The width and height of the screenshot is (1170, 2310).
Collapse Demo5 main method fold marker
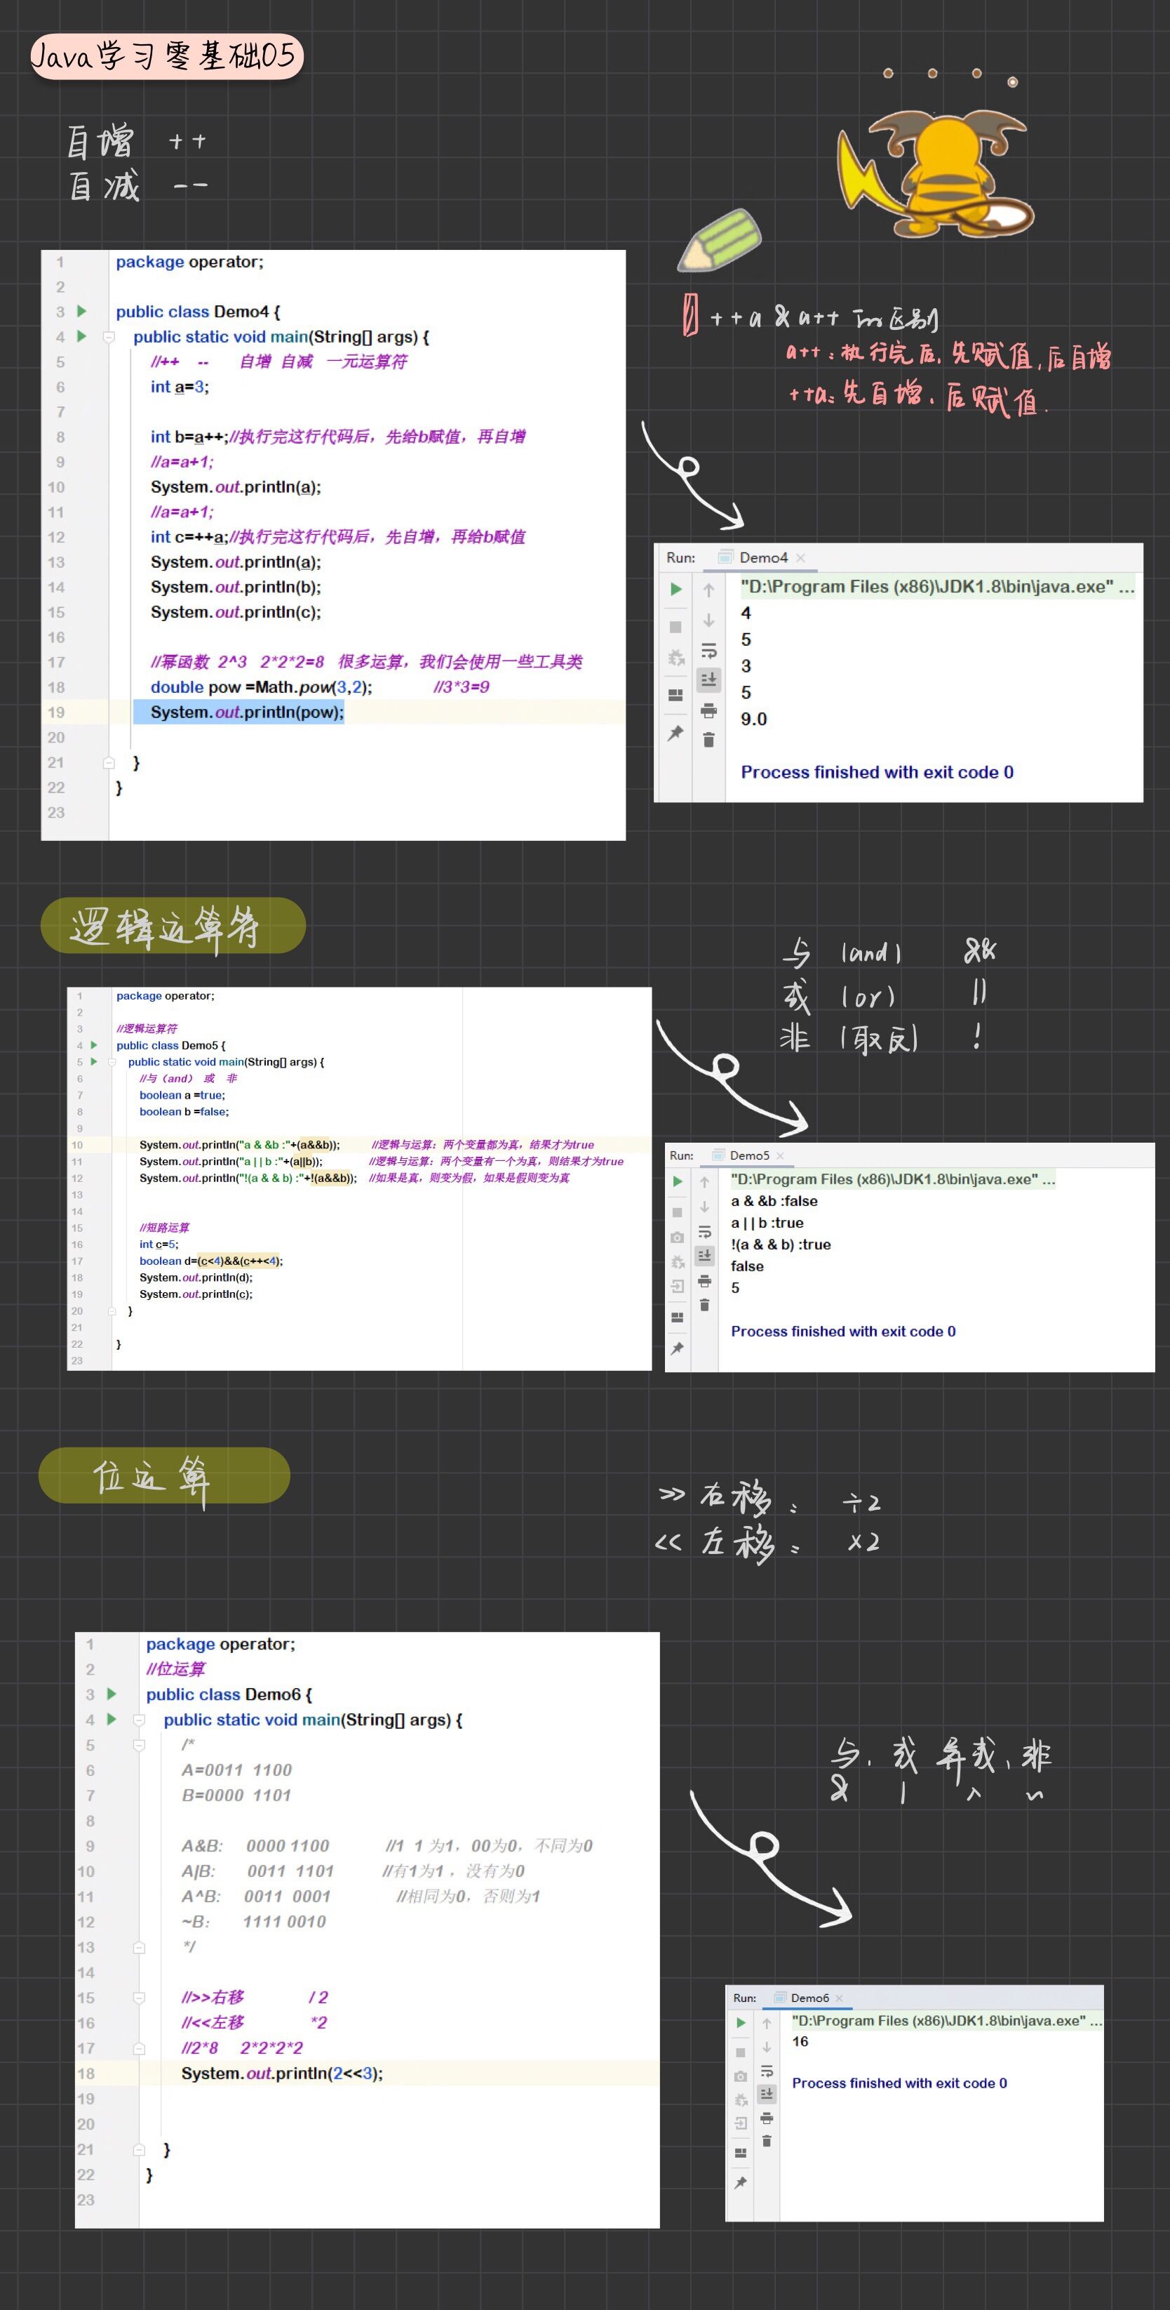pyautogui.click(x=112, y=1062)
